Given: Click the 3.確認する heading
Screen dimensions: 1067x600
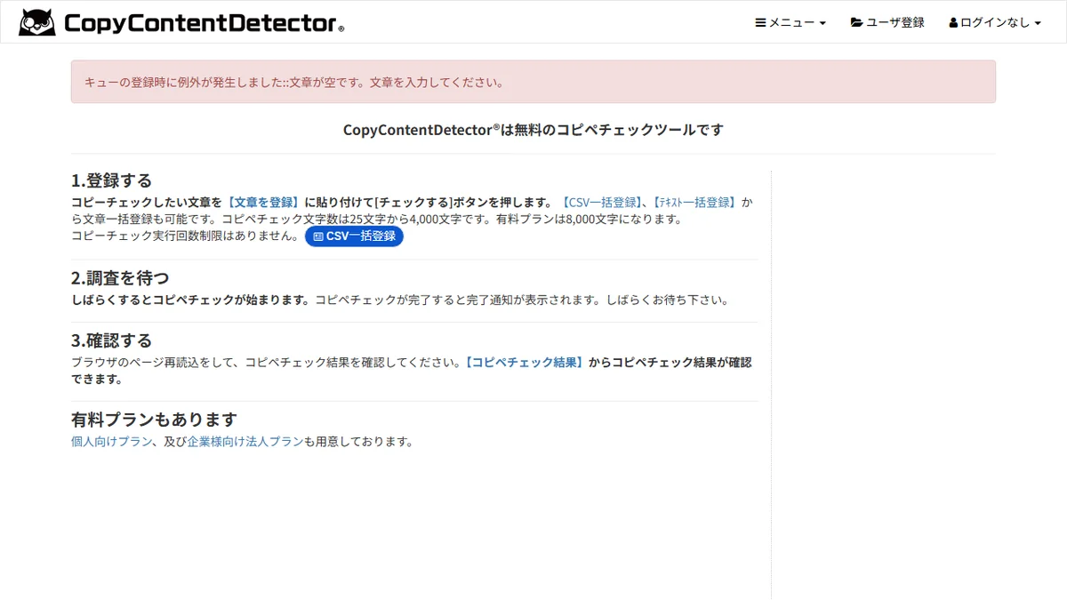Looking at the screenshot, I should click(112, 340).
